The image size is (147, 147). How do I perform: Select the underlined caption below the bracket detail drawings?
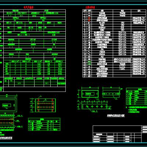[x=116, y=115]
